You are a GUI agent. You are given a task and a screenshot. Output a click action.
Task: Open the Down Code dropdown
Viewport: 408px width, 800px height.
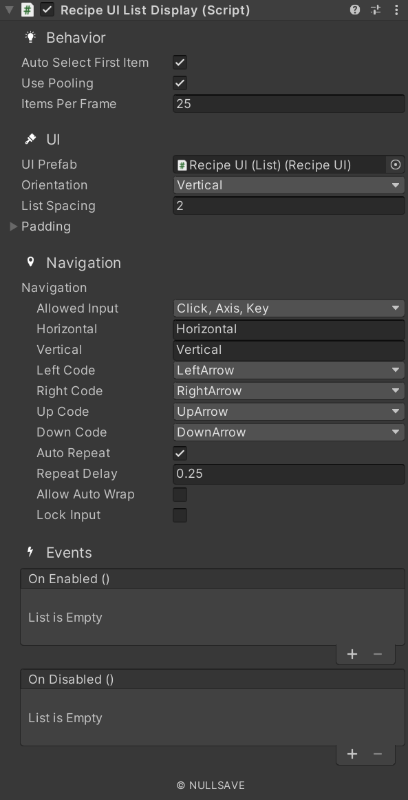(288, 432)
